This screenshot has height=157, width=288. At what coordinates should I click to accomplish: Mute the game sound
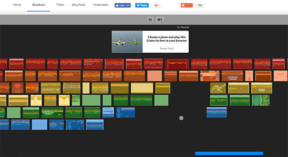click(160, 20)
